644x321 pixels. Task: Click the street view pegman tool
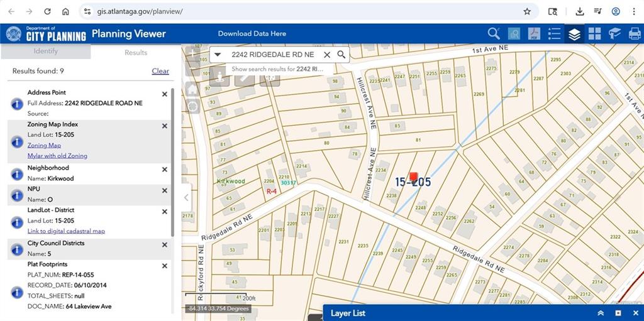pyautogui.click(x=219, y=77)
